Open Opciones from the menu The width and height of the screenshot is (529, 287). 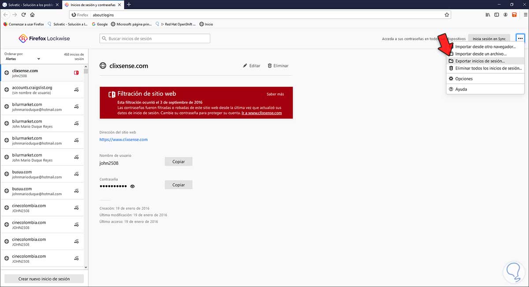click(485, 78)
